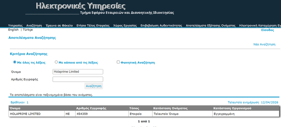
Task: Open the Υπηρεσίες menu
Action: pos(15,26)
